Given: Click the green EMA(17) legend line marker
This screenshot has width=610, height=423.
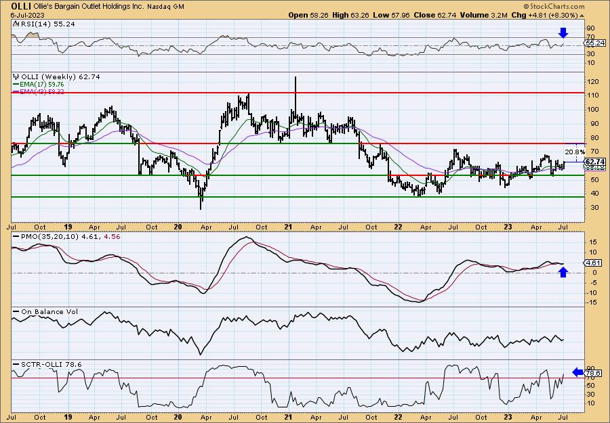Looking at the screenshot, I should point(16,85).
